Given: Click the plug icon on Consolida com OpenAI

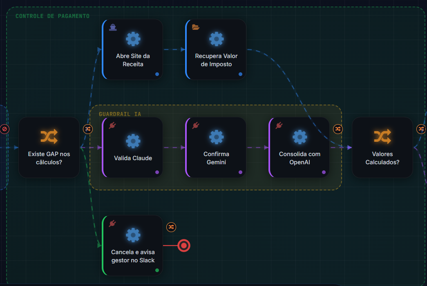Looking at the screenshot, I should (x=279, y=125).
